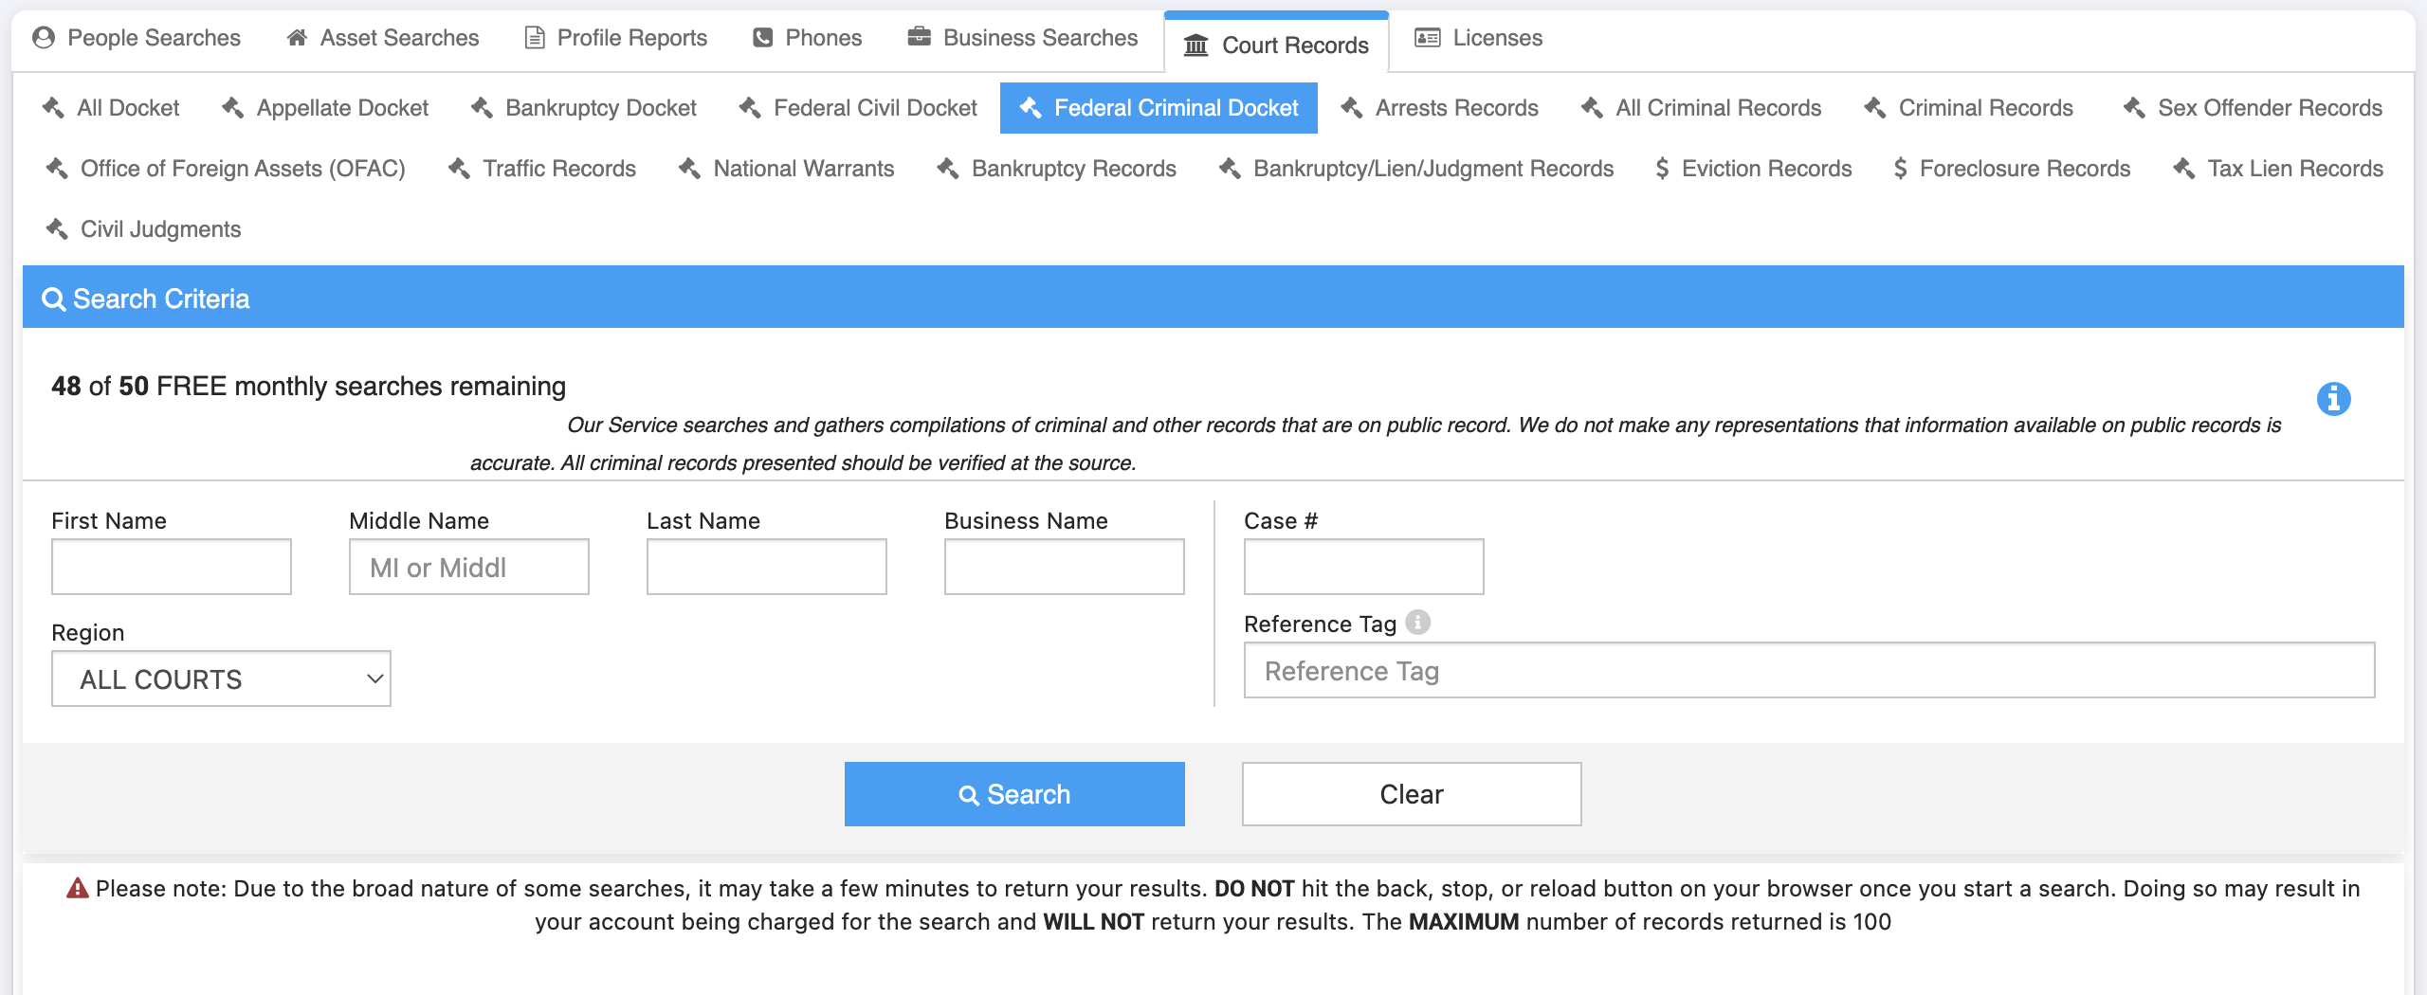Click the Reference Tag info icon
Viewport: 2427px width, 995px height.
tap(1417, 623)
